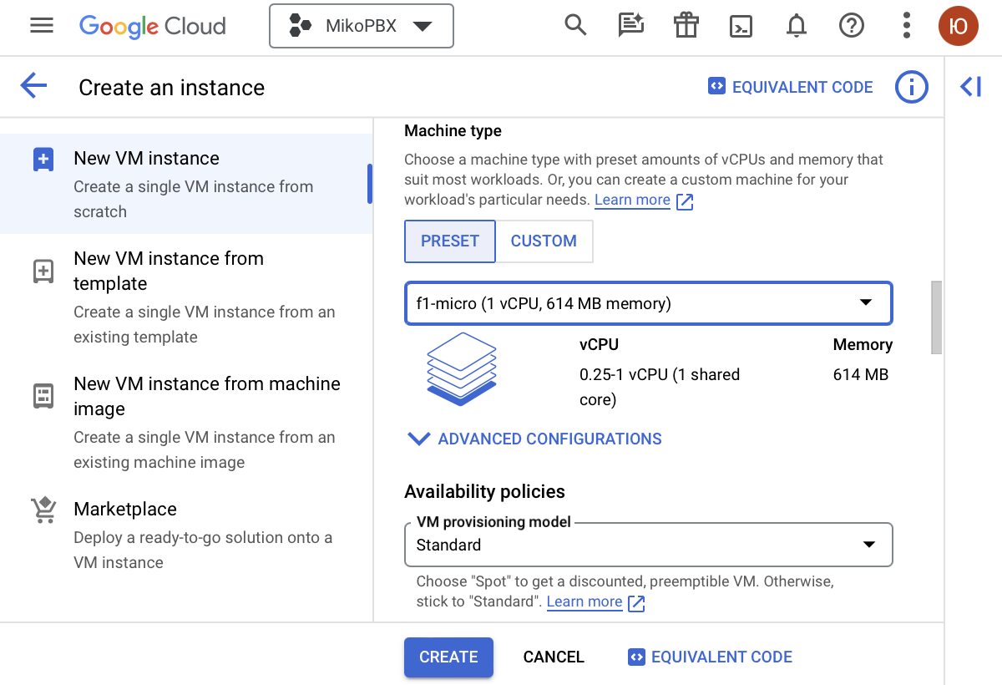
Task: Open the f1-micro machine type dropdown
Action: pyautogui.click(x=648, y=303)
